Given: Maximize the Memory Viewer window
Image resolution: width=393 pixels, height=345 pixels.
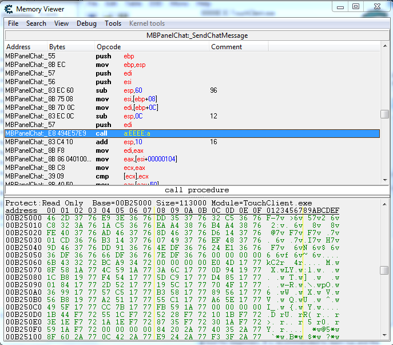Looking at the screenshot, I should tap(356, 7).
